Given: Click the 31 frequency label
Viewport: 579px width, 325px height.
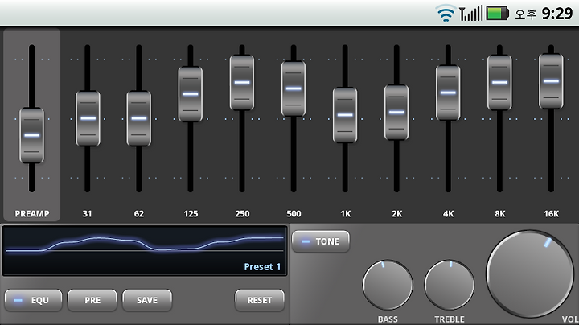Looking at the screenshot, I should 87,214.
